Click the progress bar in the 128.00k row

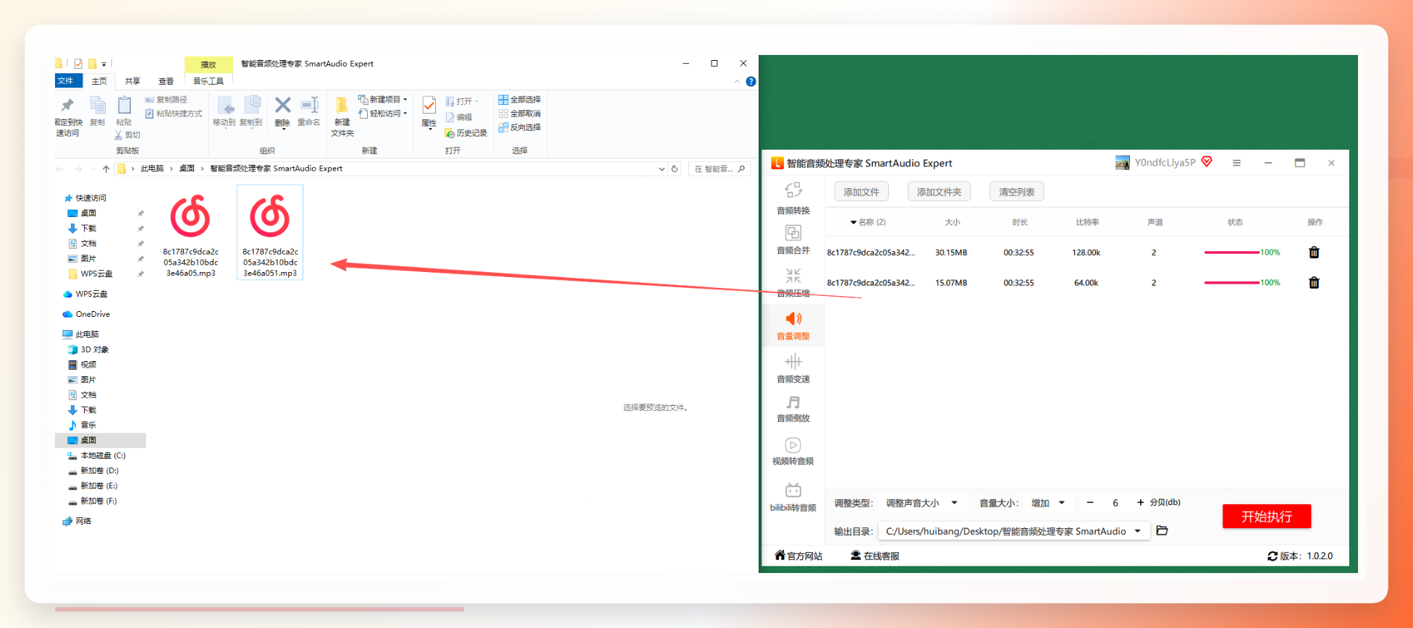point(1231,253)
